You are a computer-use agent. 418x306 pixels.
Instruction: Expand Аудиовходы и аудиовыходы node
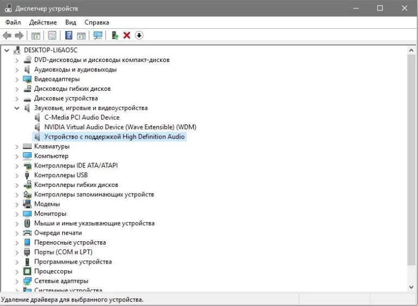pos(17,70)
